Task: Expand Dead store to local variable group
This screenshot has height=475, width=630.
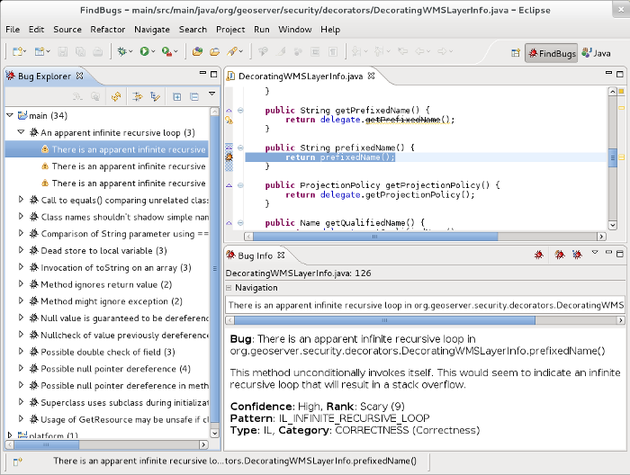Action: (22, 250)
